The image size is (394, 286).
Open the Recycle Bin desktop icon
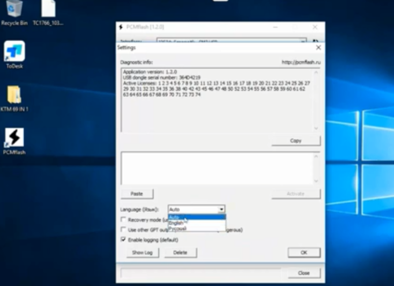[x=14, y=13]
